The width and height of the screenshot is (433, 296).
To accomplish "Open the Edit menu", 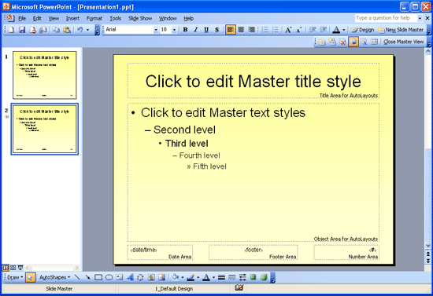I will pyautogui.click(x=37, y=18).
